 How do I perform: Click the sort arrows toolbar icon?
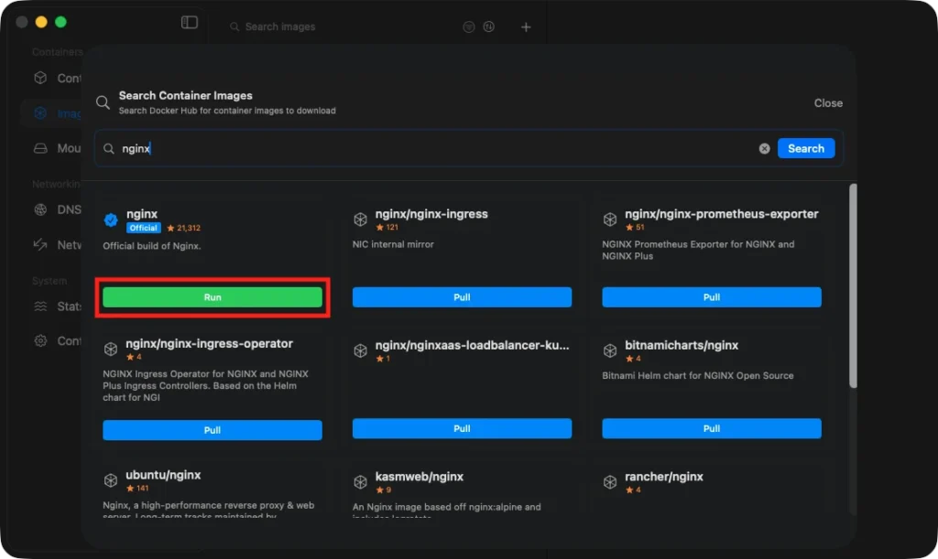489,27
